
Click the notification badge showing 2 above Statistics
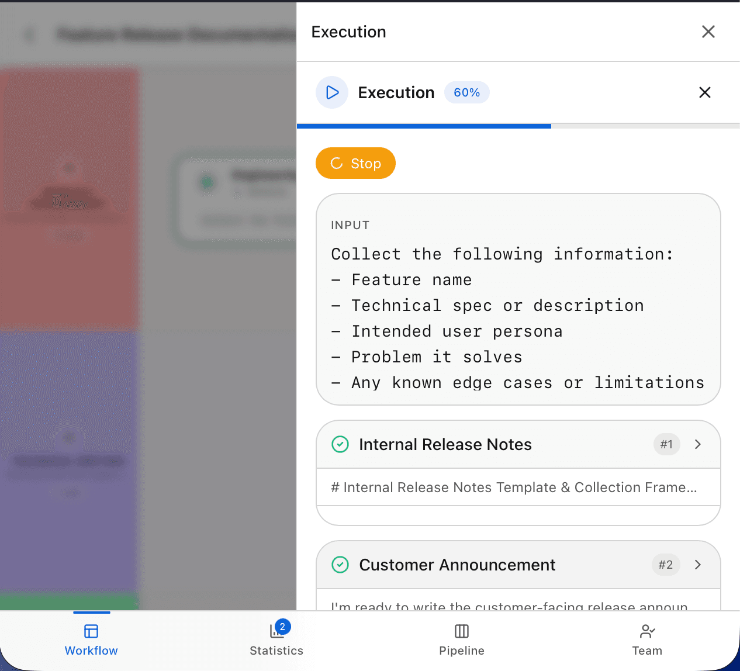coord(282,626)
